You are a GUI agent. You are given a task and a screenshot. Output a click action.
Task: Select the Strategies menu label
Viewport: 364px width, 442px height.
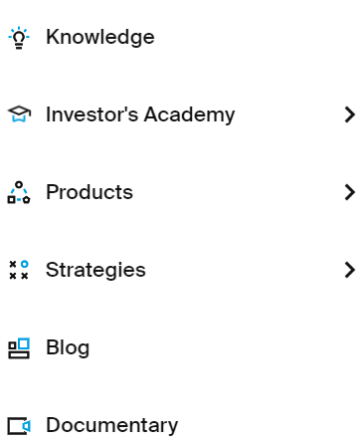(95, 270)
